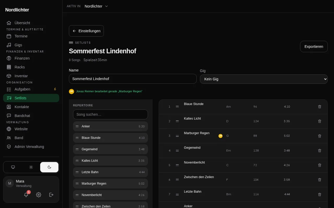Select Setlists in the sidebar
334x208 pixels.
(31, 98)
